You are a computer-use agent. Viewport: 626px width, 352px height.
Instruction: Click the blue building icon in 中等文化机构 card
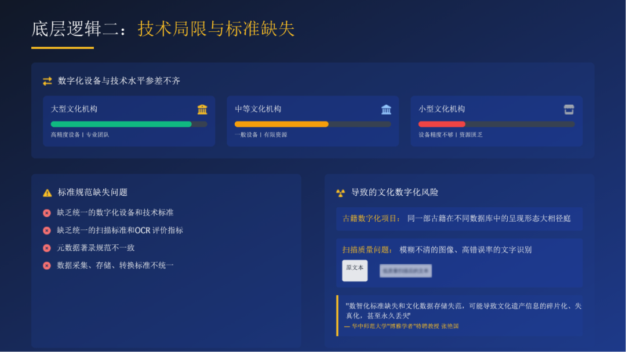(x=386, y=109)
